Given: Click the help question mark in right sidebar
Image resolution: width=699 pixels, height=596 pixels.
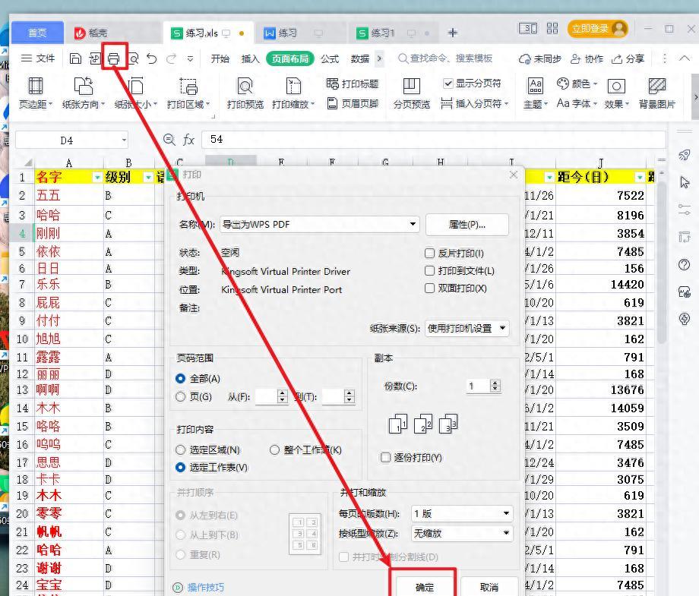Looking at the screenshot, I should 684,265.
